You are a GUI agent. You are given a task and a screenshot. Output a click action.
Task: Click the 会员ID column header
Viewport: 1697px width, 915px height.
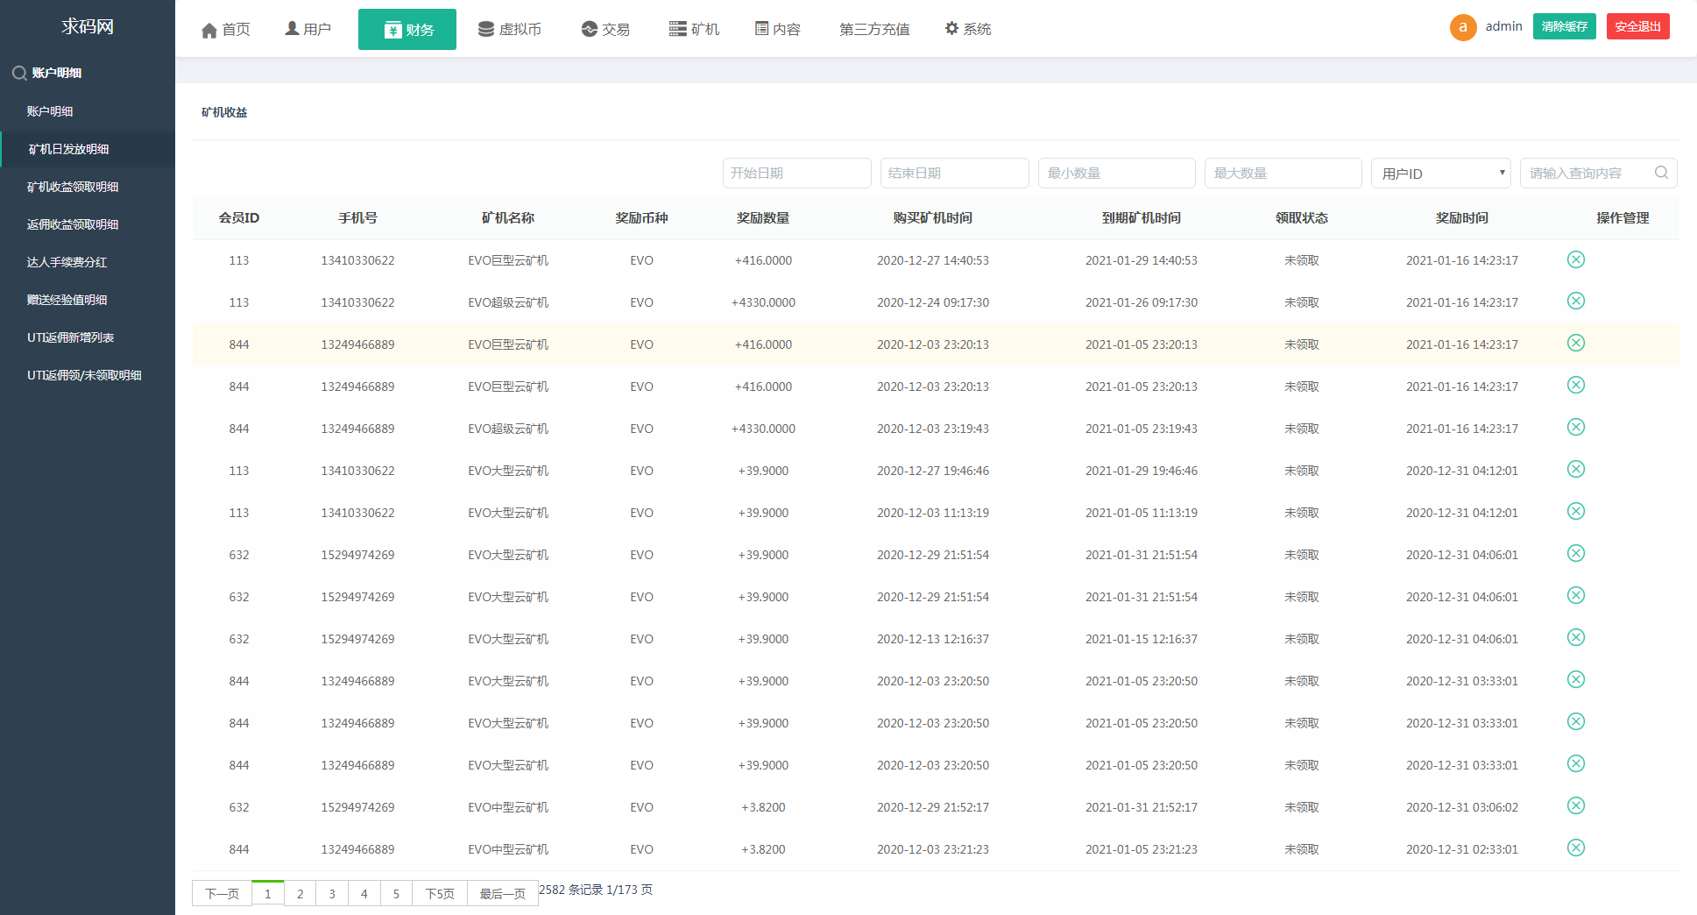click(239, 218)
